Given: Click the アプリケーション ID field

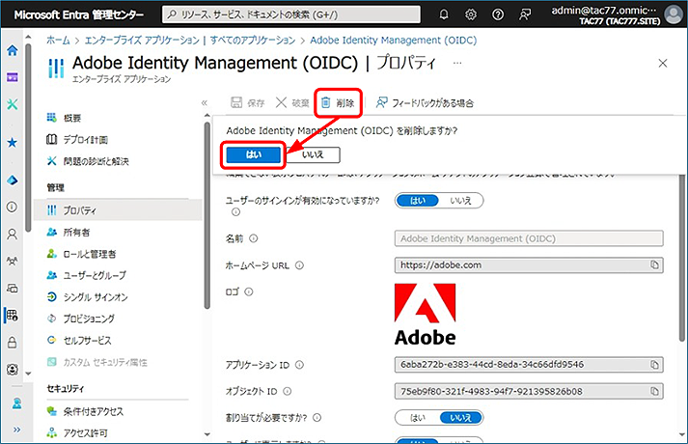Looking at the screenshot, I should (x=529, y=365).
